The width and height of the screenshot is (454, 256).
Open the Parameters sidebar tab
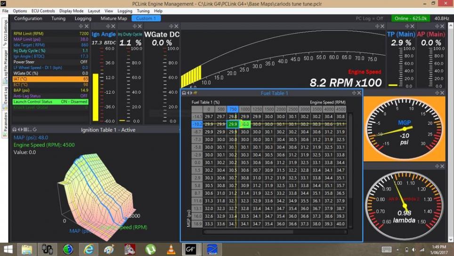point(5,124)
